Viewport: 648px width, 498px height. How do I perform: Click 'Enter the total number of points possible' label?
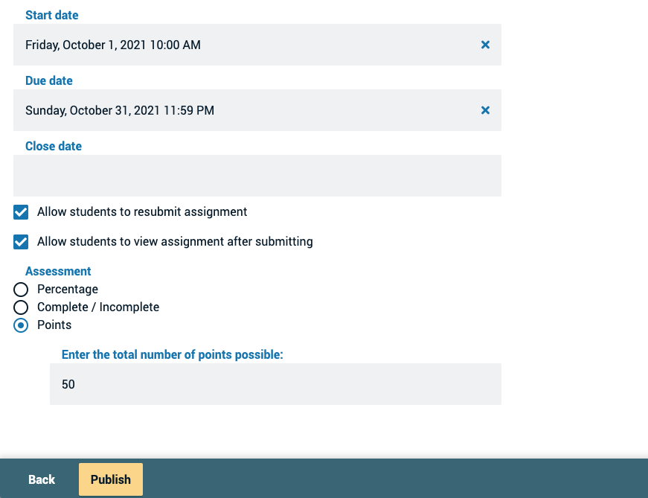coord(173,354)
